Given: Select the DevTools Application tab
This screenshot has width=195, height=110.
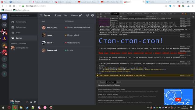Looking at the screenshot, I should click(x=155, y=14).
